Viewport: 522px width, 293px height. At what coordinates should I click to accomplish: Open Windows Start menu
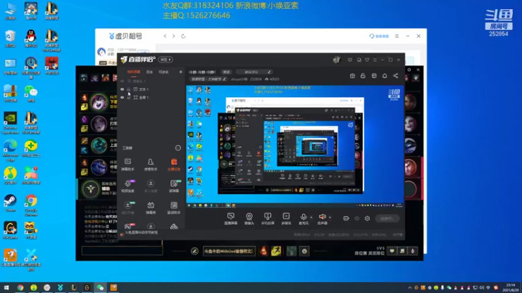click(x=7, y=287)
